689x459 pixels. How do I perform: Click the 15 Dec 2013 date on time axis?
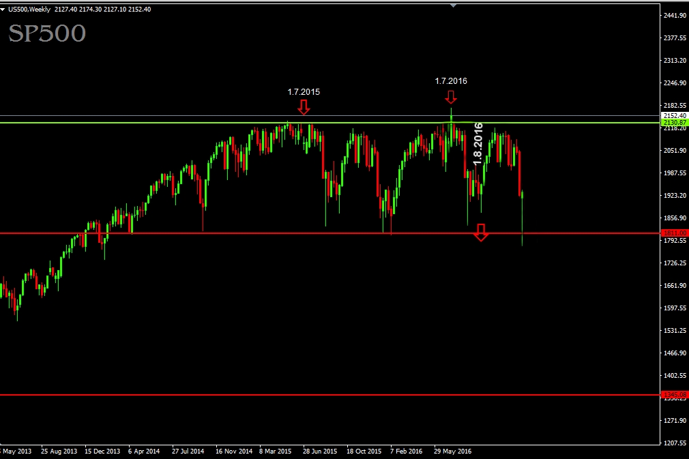pos(102,451)
